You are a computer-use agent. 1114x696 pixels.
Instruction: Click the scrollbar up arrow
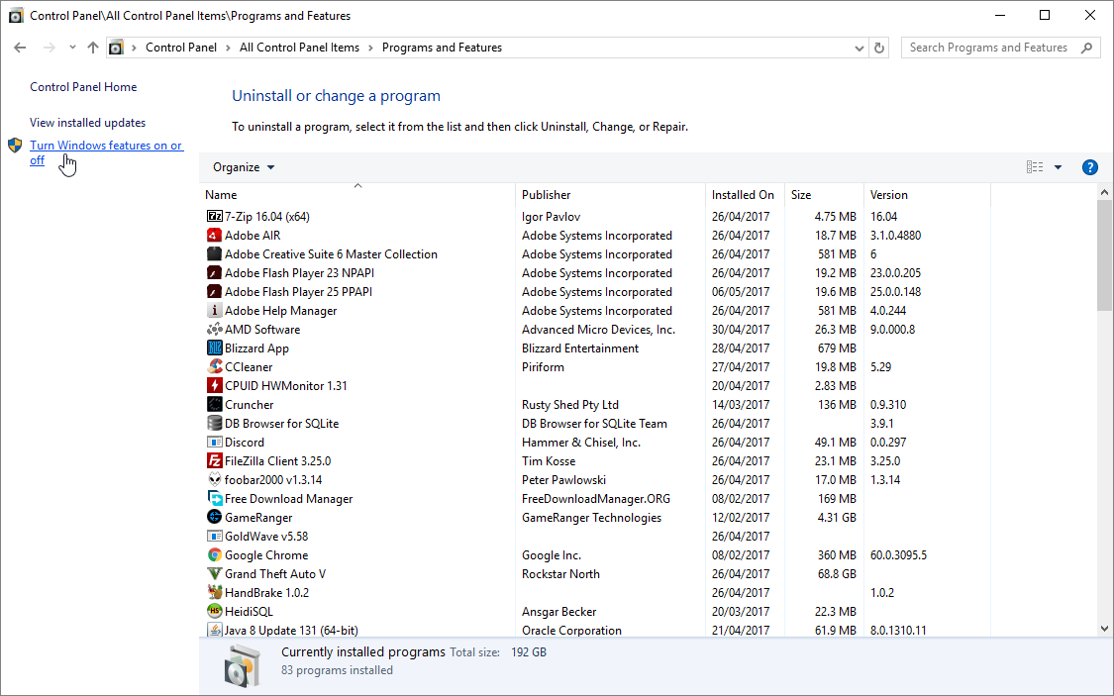click(x=1104, y=192)
